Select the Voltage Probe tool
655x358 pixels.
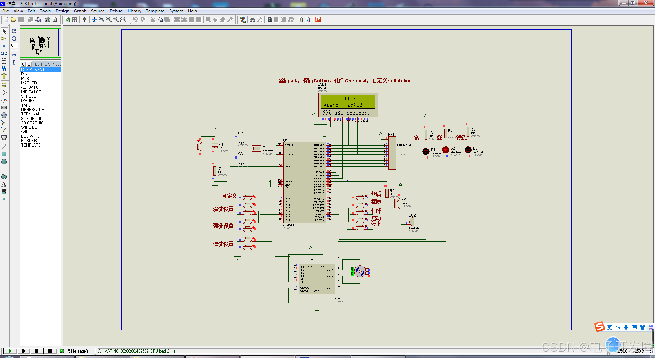(x=4, y=123)
